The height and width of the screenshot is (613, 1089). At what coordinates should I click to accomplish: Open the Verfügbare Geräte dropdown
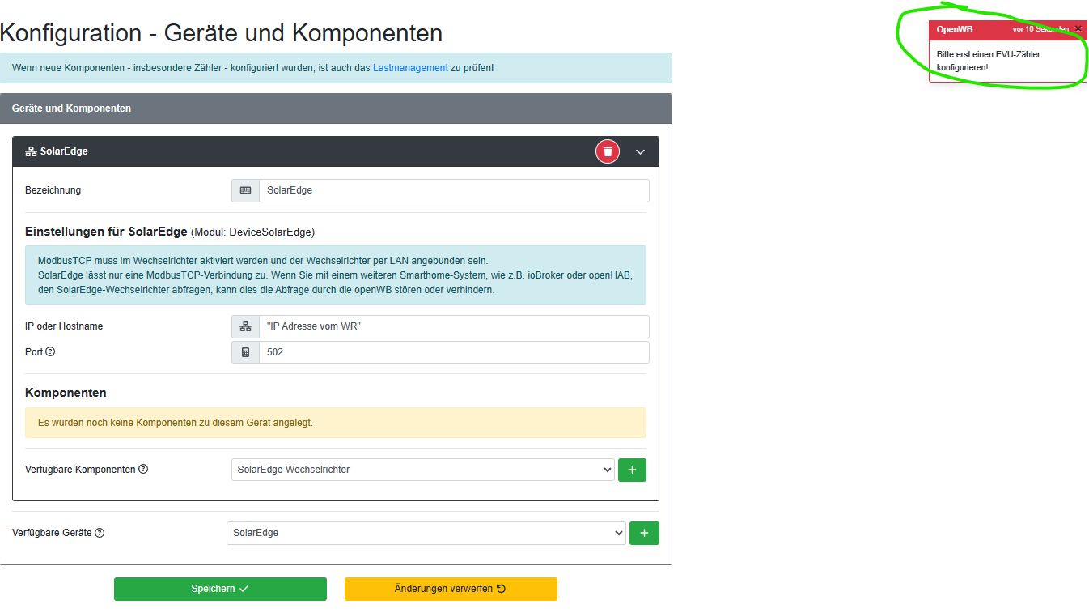tap(426, 533)
